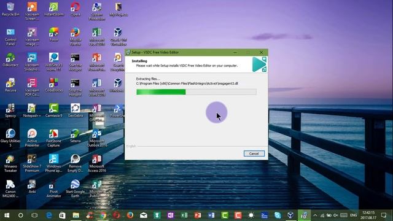Viewport: 393px width, 221px height.
Task: Select the CodeBlocks desktop shortcut
Action: pos(53,85)
